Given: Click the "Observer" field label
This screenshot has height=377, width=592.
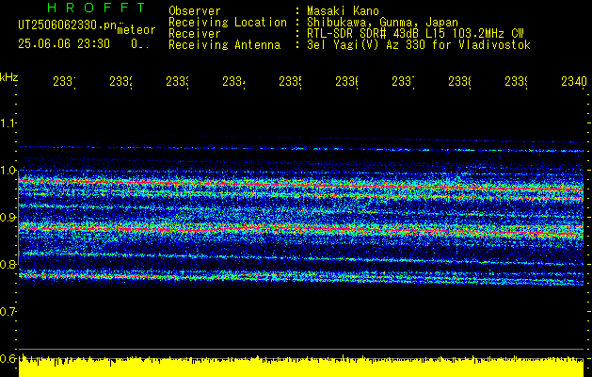Looking at the screenshot, I should (x=195, y=11).
